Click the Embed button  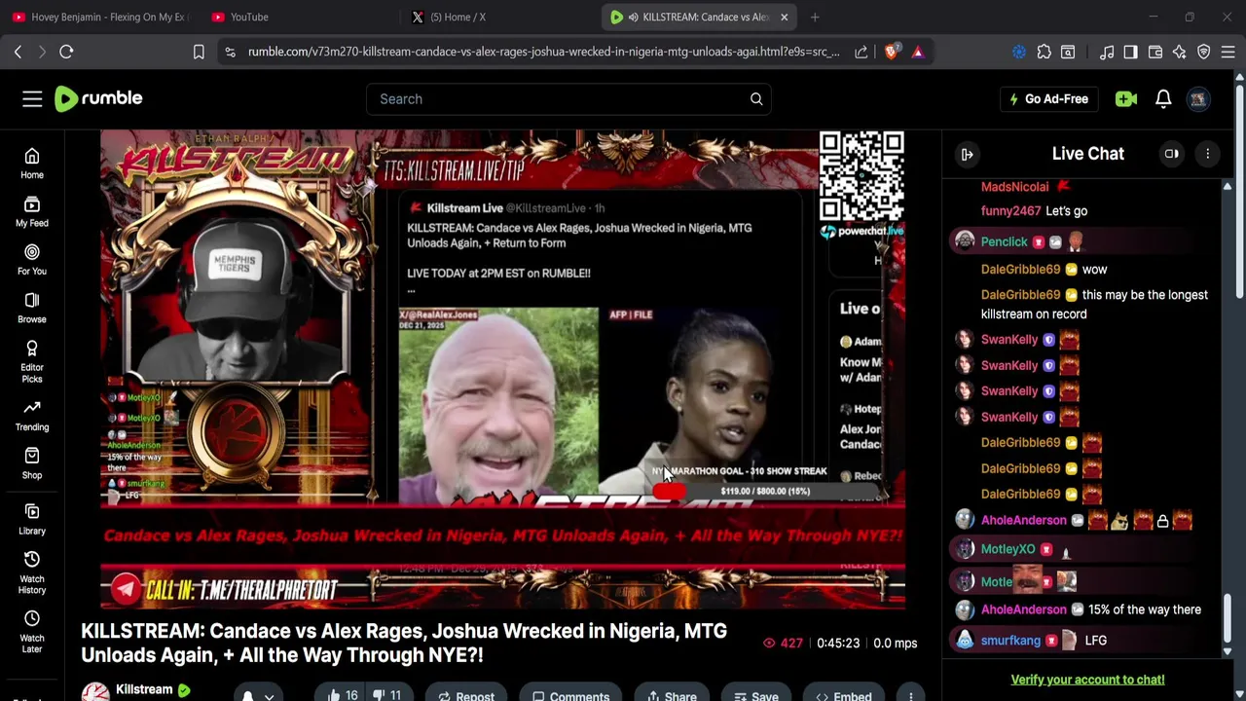pyautogui.click(x=844, y=696)
